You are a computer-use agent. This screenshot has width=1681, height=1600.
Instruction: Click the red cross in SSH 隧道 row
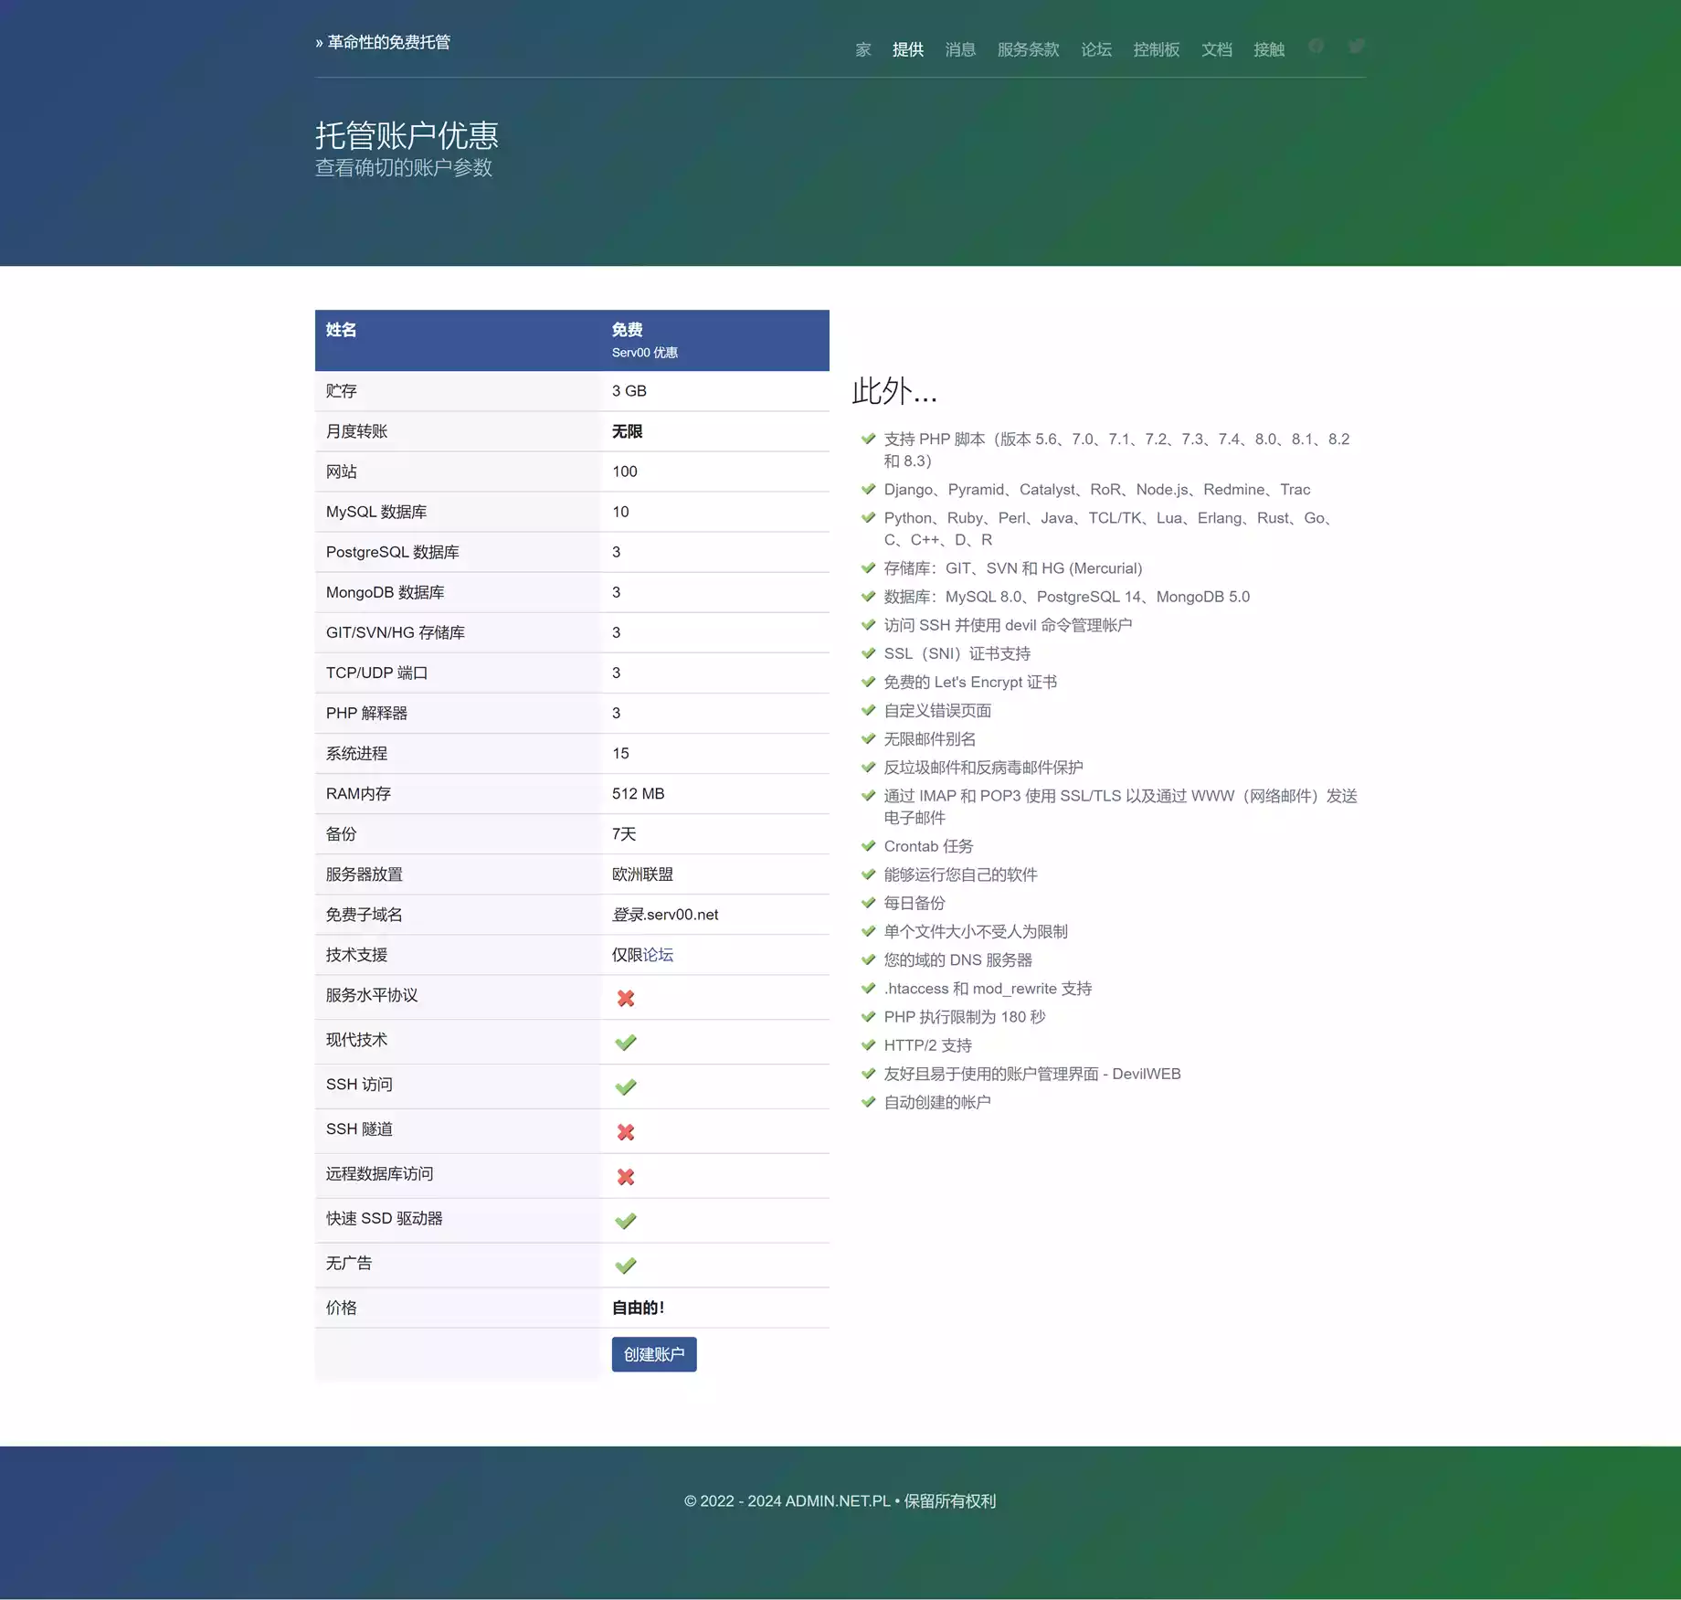coord(626,1132)
